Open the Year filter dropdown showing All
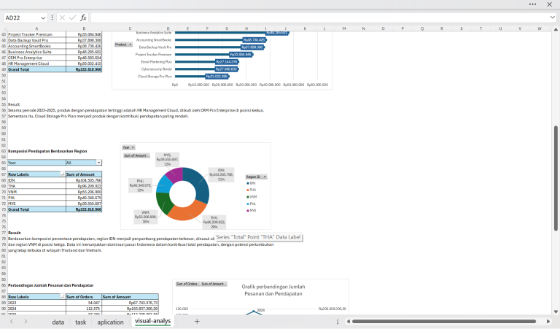The width and height of the screenshot is (560, 329). [x=99, y=162]
